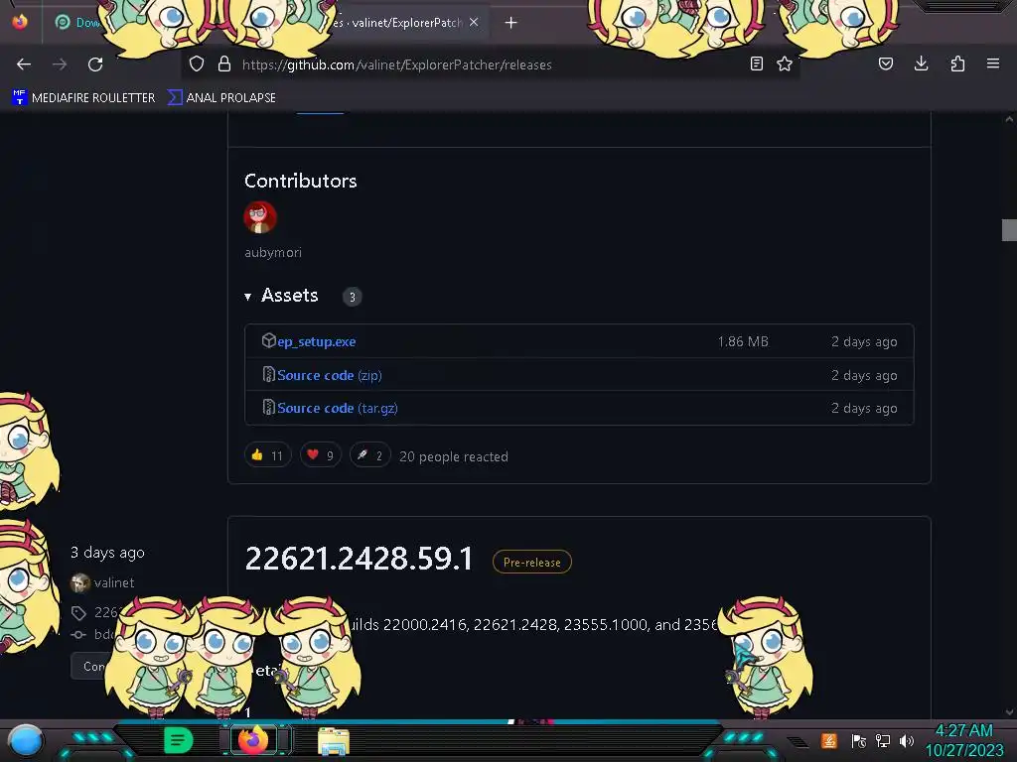Image resolution: width=1017 pixels, height=762 pixels.
Task: Click the Contributors heading
Action: click(x=300, y=181)
